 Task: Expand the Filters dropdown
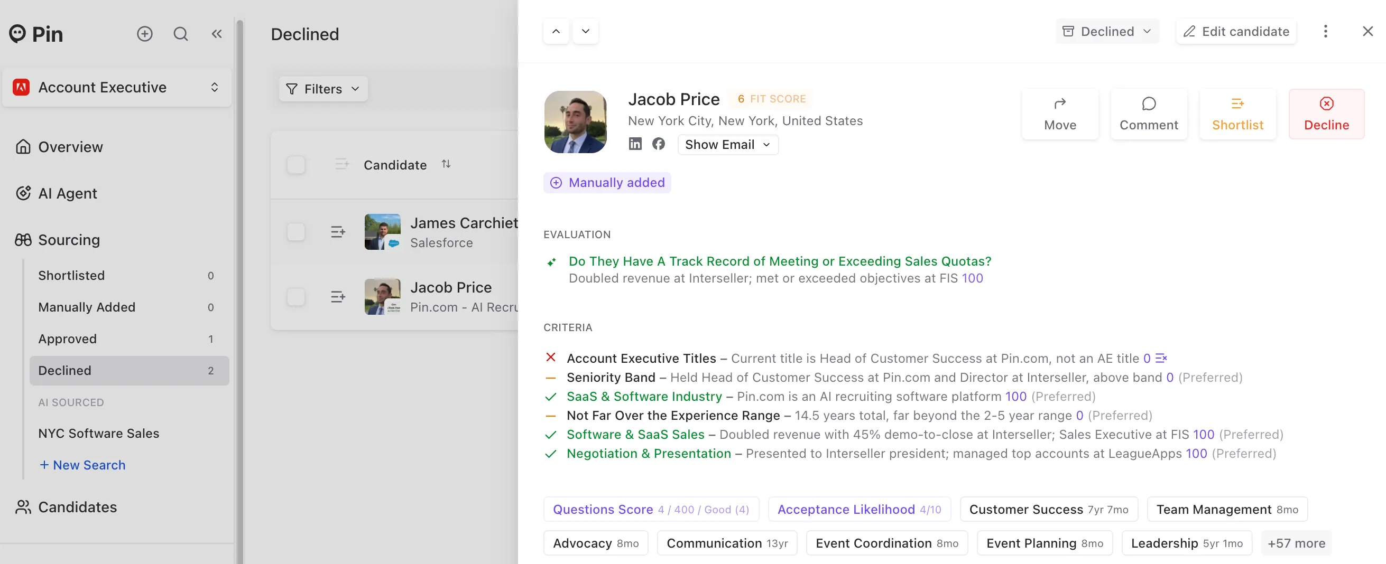[x=323, y=89]
